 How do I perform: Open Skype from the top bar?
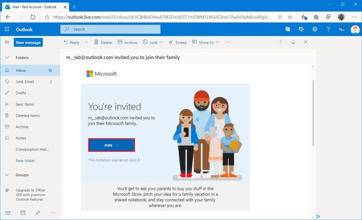pos(287,29)
